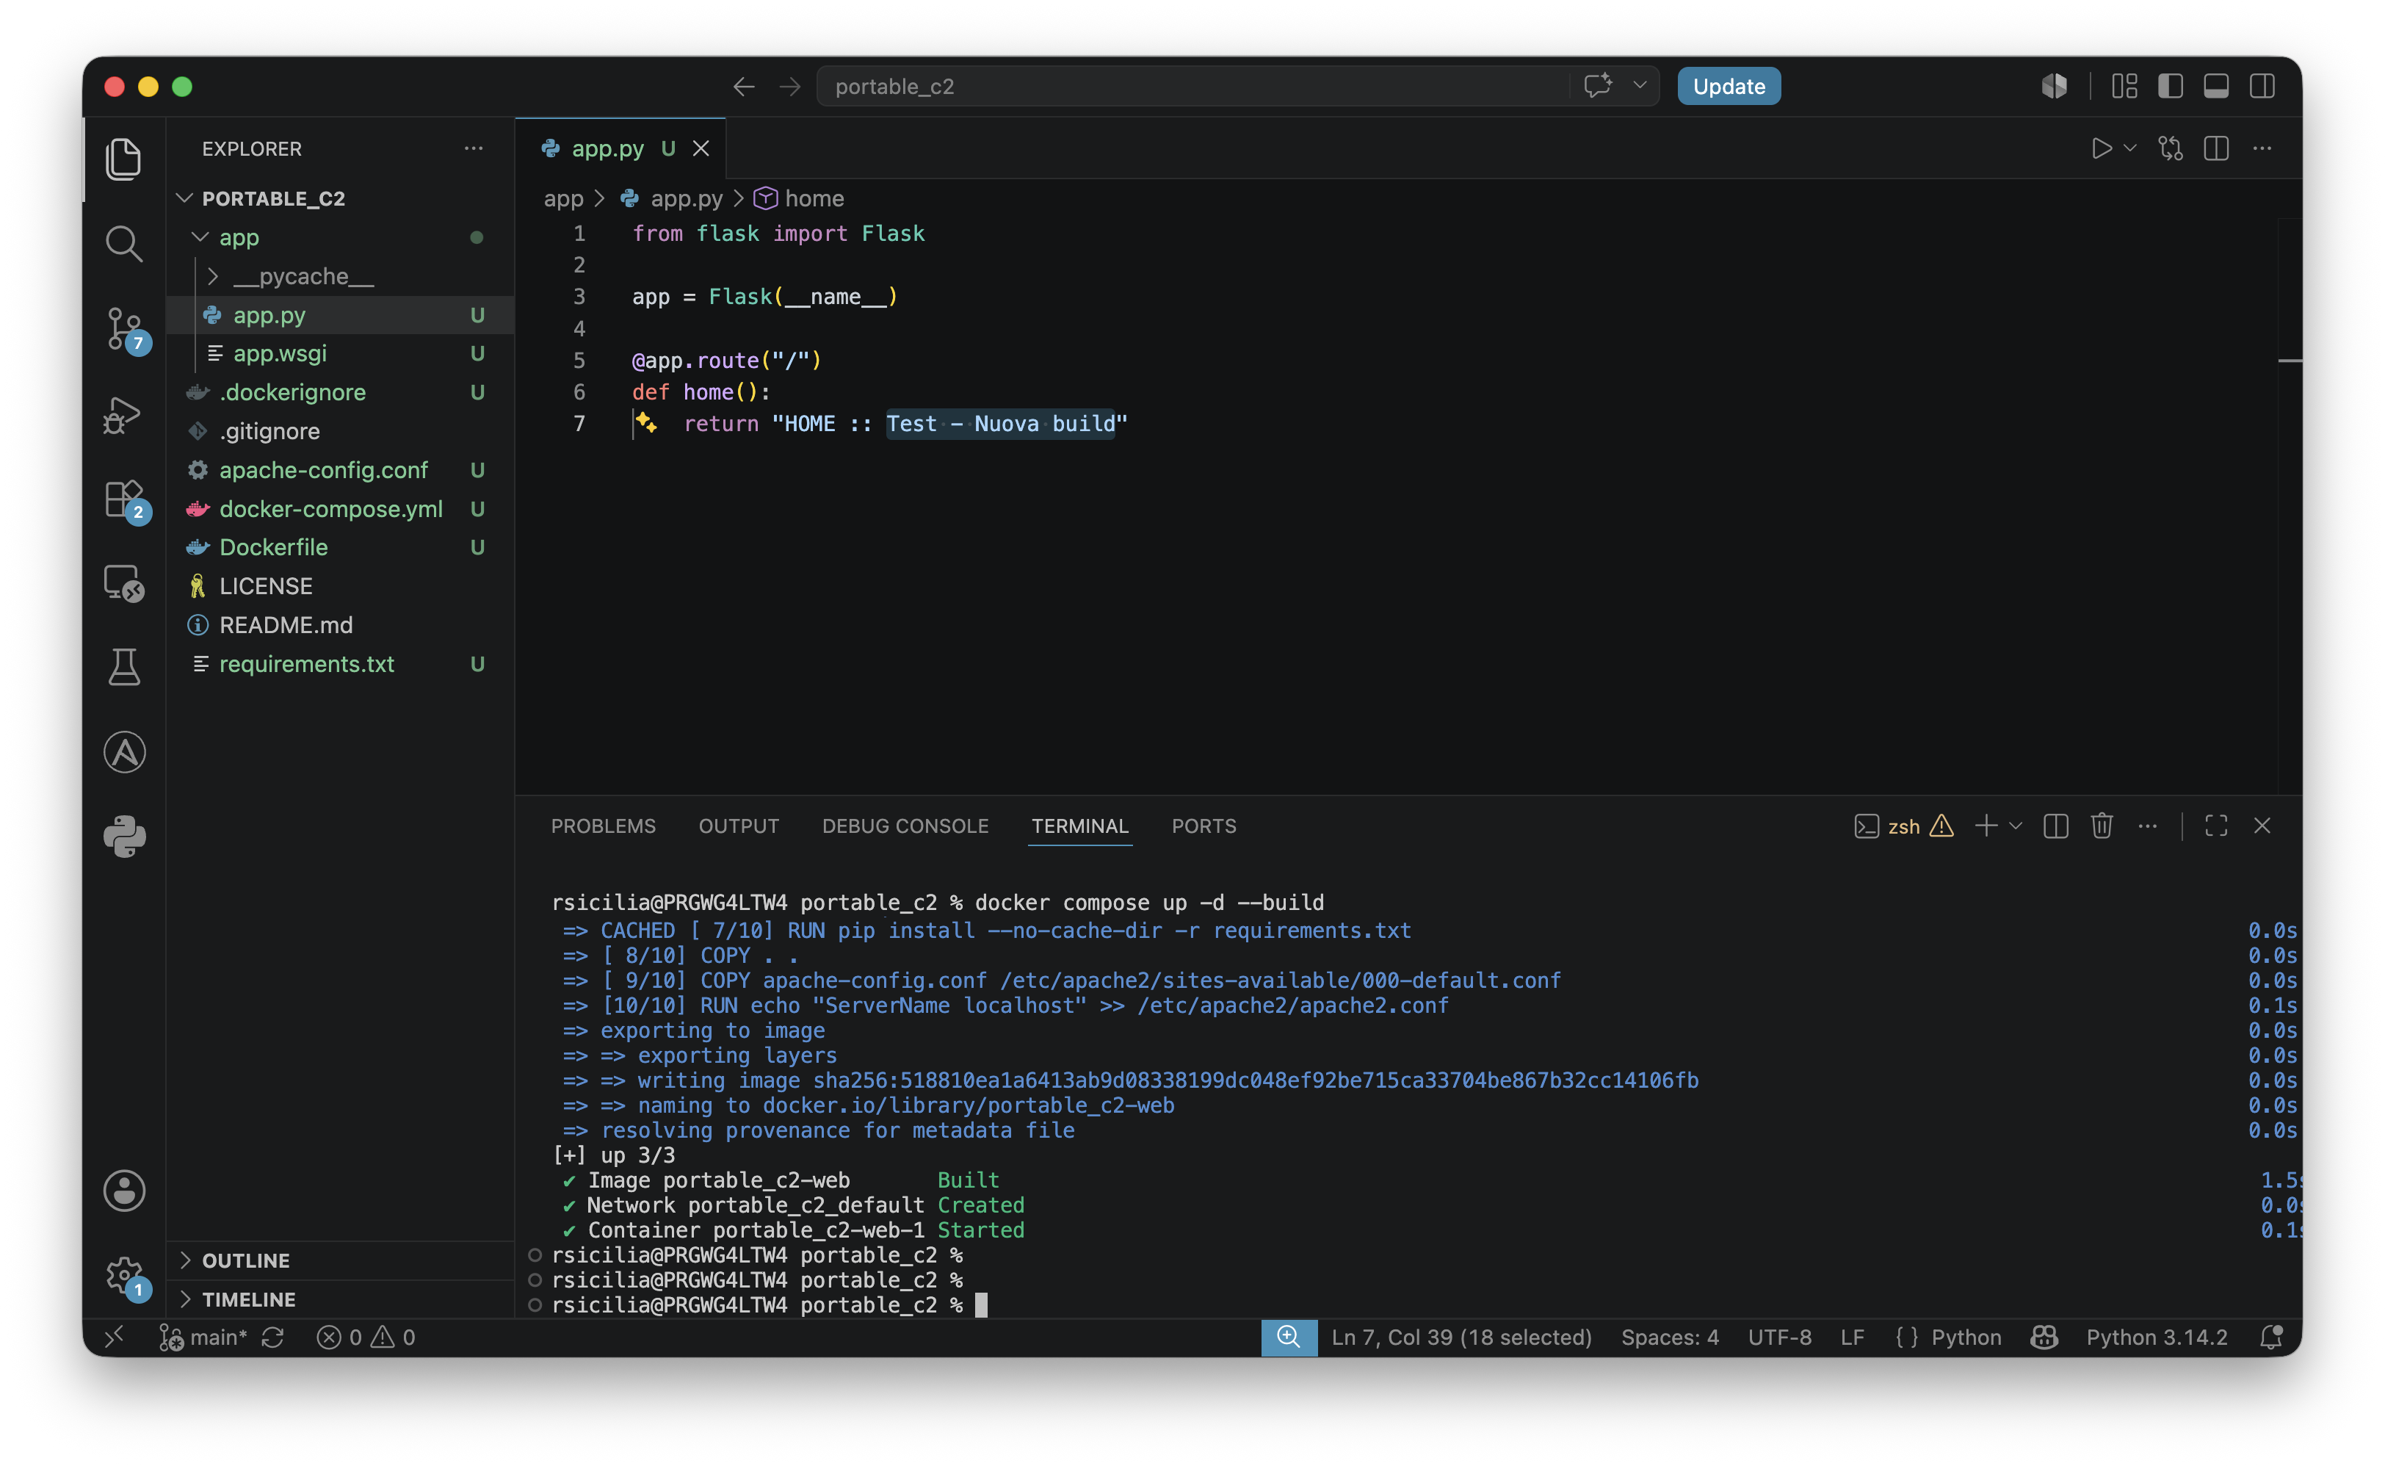Split the editor right
Viewport: 2385px width, 1466px height.
pyautogui.click(x=2215, y=148)
